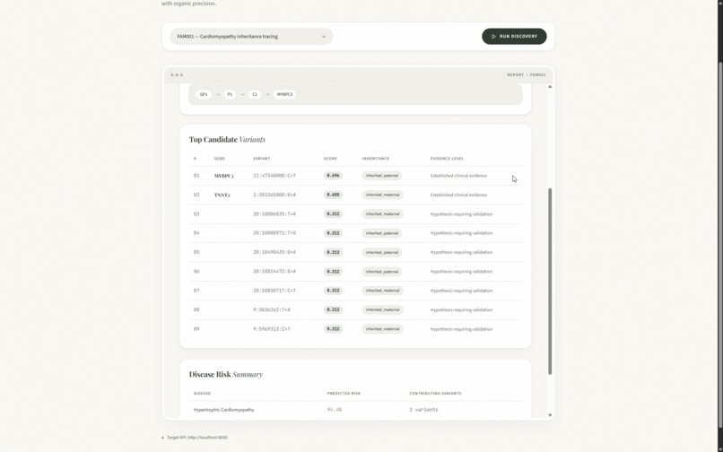Click the chromosome 11 variant in row 01
Image resolution: width=723 pixels, height=452 pixels.
(x=274, y=176)
